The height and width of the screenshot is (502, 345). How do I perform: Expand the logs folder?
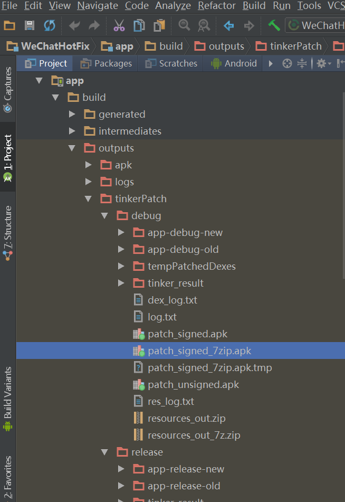88,182
